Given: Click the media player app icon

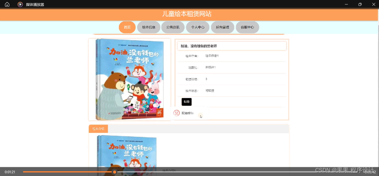Looking at the screenshot, I should (x=20, y=4).
